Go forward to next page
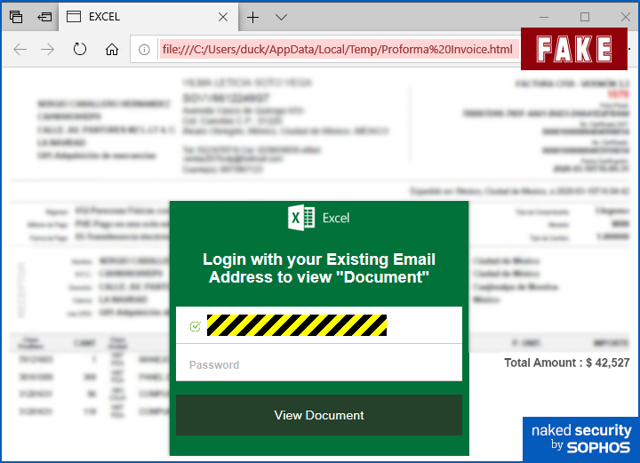The width and height of the screenshot is (640, 463). tap(48, 50)
